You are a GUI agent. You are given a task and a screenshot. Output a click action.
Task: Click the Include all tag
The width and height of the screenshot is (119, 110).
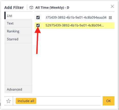point(26,101)
